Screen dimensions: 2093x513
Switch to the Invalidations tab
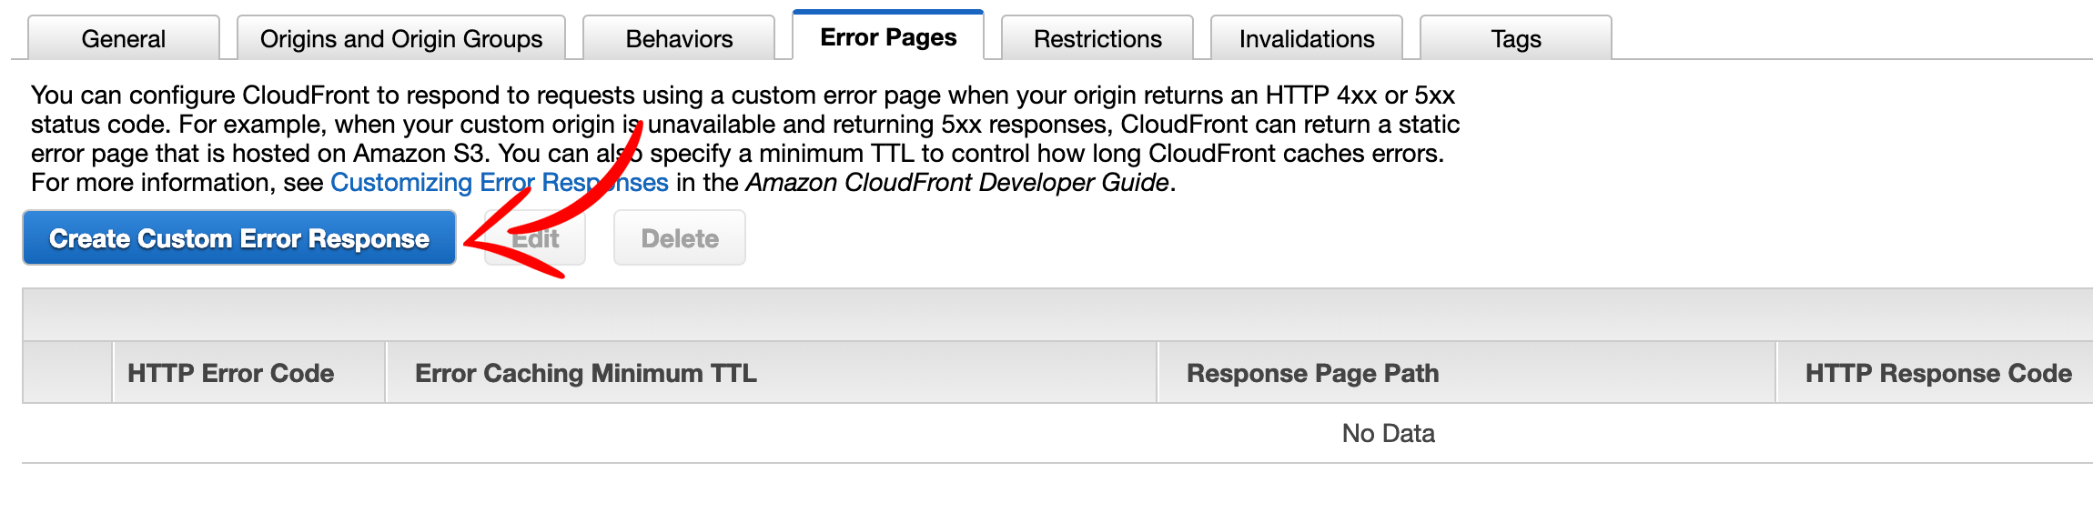click(x=1307, y=38)
